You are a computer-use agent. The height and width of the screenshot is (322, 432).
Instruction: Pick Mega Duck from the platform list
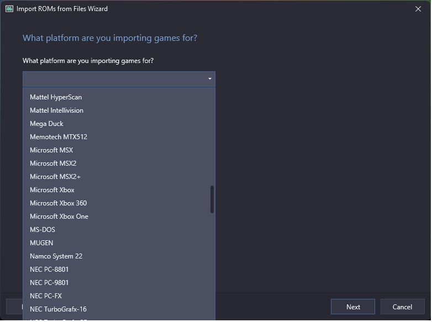[x=119, y=124]
